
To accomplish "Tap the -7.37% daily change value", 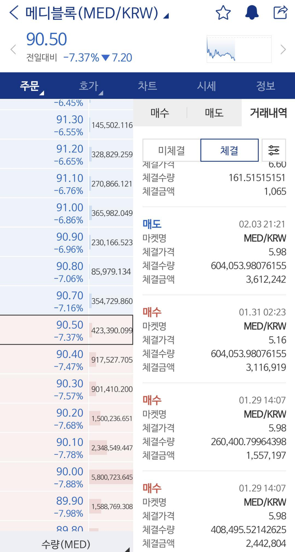I will [x=81, y=58].
